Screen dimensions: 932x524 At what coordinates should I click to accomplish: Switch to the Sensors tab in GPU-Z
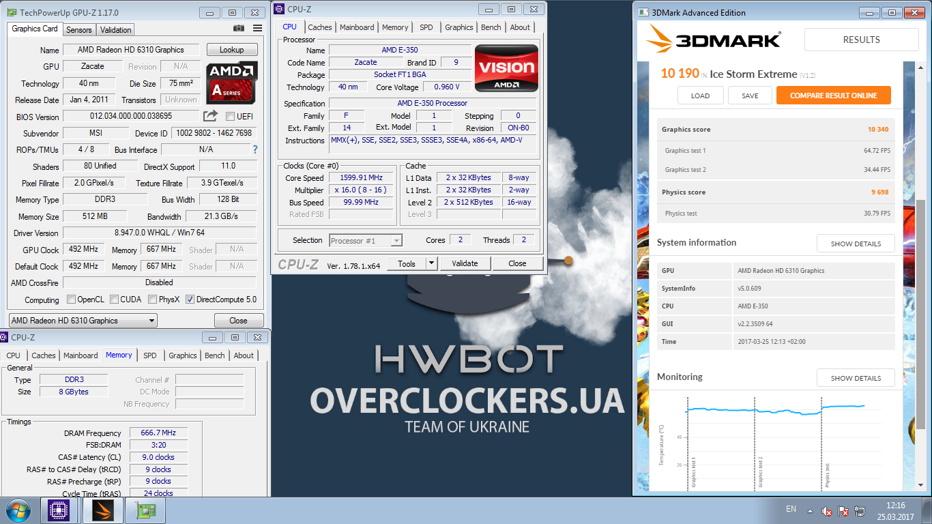click(78, 29)
